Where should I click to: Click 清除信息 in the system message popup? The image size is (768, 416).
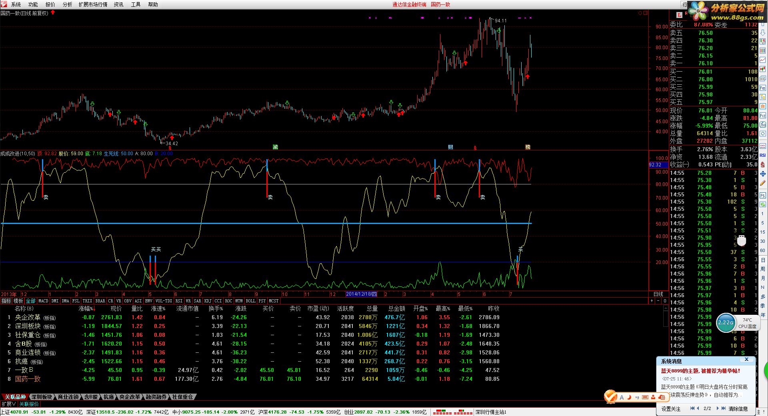(738, 409)
